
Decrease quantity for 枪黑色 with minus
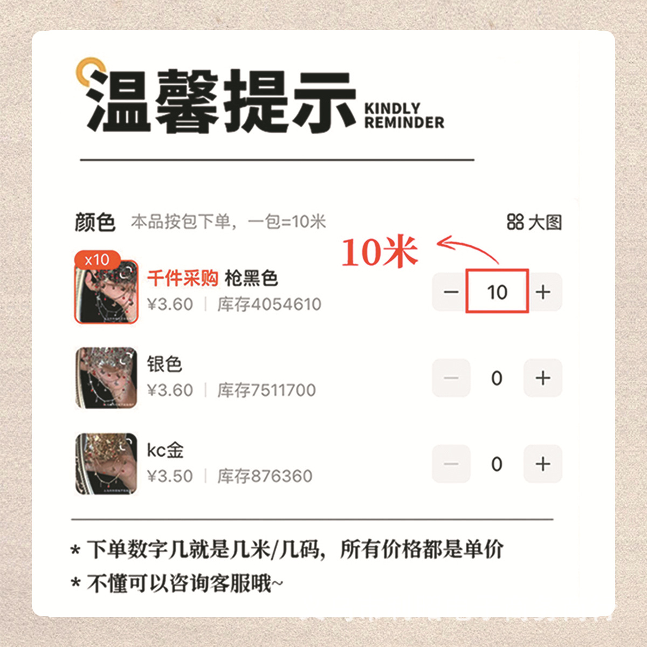coord(451,292)
